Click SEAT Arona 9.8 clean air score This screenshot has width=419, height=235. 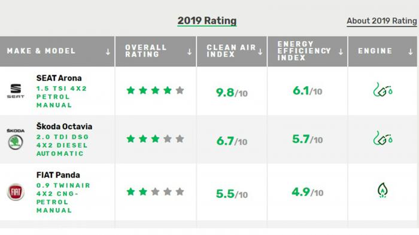point(232,93)
